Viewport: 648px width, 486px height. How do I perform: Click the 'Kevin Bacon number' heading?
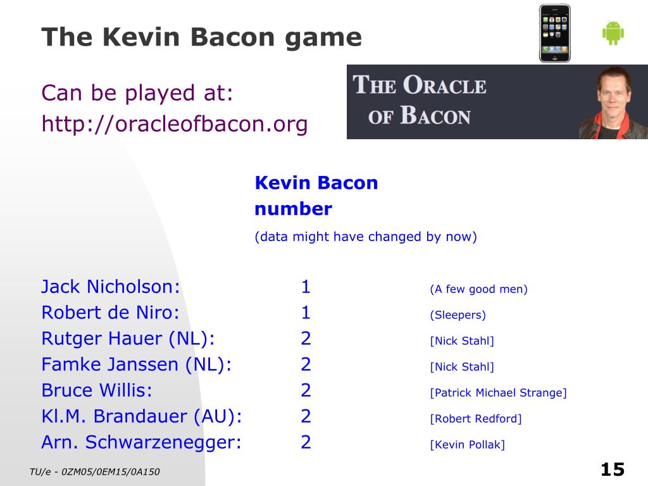pyautogui.click(x=316, y=196)
